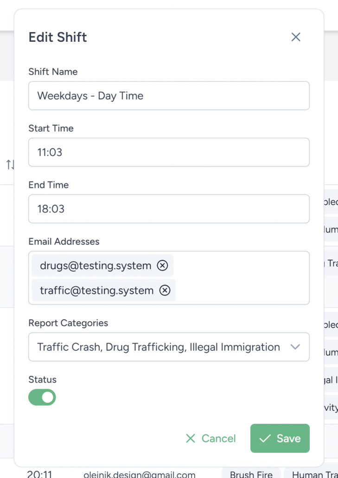Focus the Shift Name field
The image size is (338, 478).
pos(169,96)
